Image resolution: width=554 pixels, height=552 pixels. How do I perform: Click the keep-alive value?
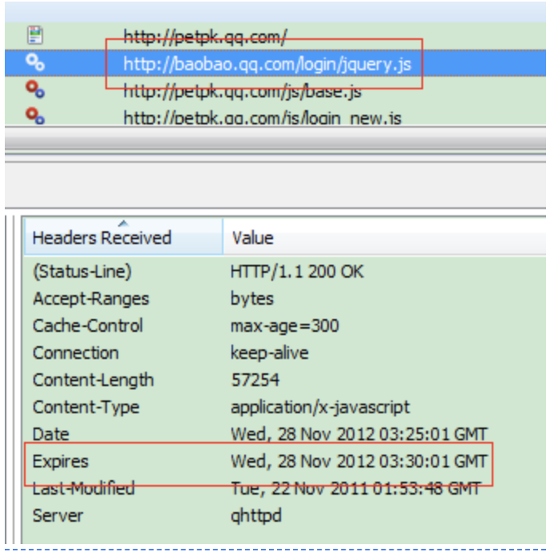270,353
